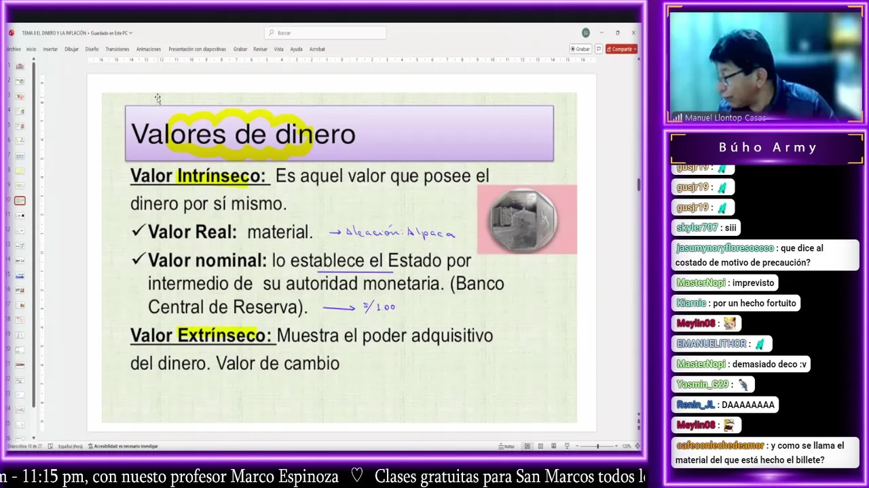Screen dimensions: 869x488
Task: Click jasumynoryfloresoscco username in chat
Action: [724, 248]
